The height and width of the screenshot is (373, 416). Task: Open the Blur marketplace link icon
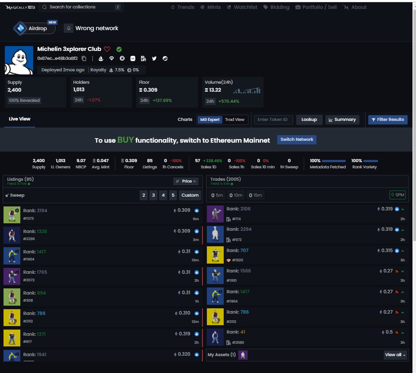point(144,58)
